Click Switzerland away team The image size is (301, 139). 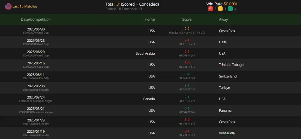pyautogui.click(x=228, y=76)
